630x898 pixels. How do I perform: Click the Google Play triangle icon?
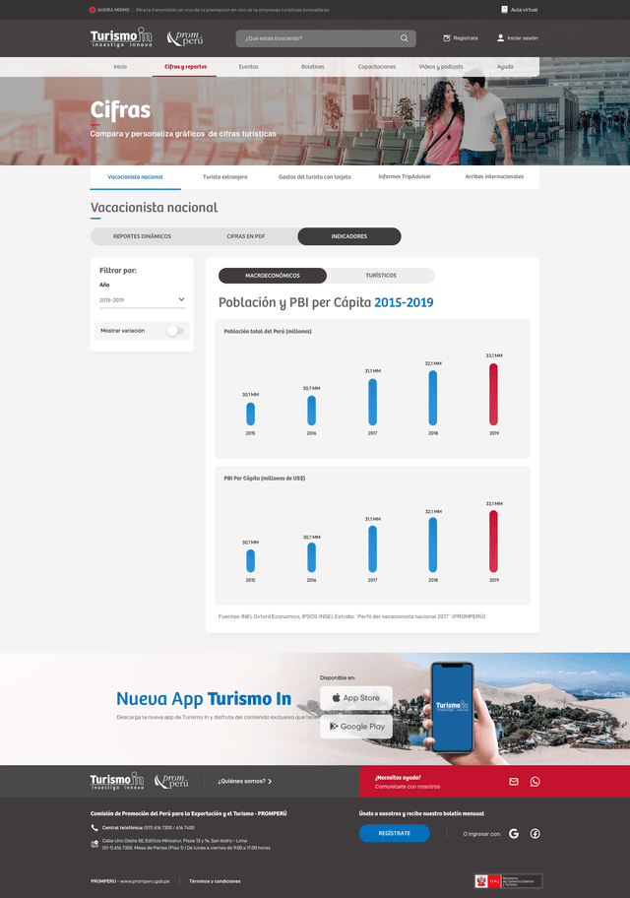[x=334, y=726]
